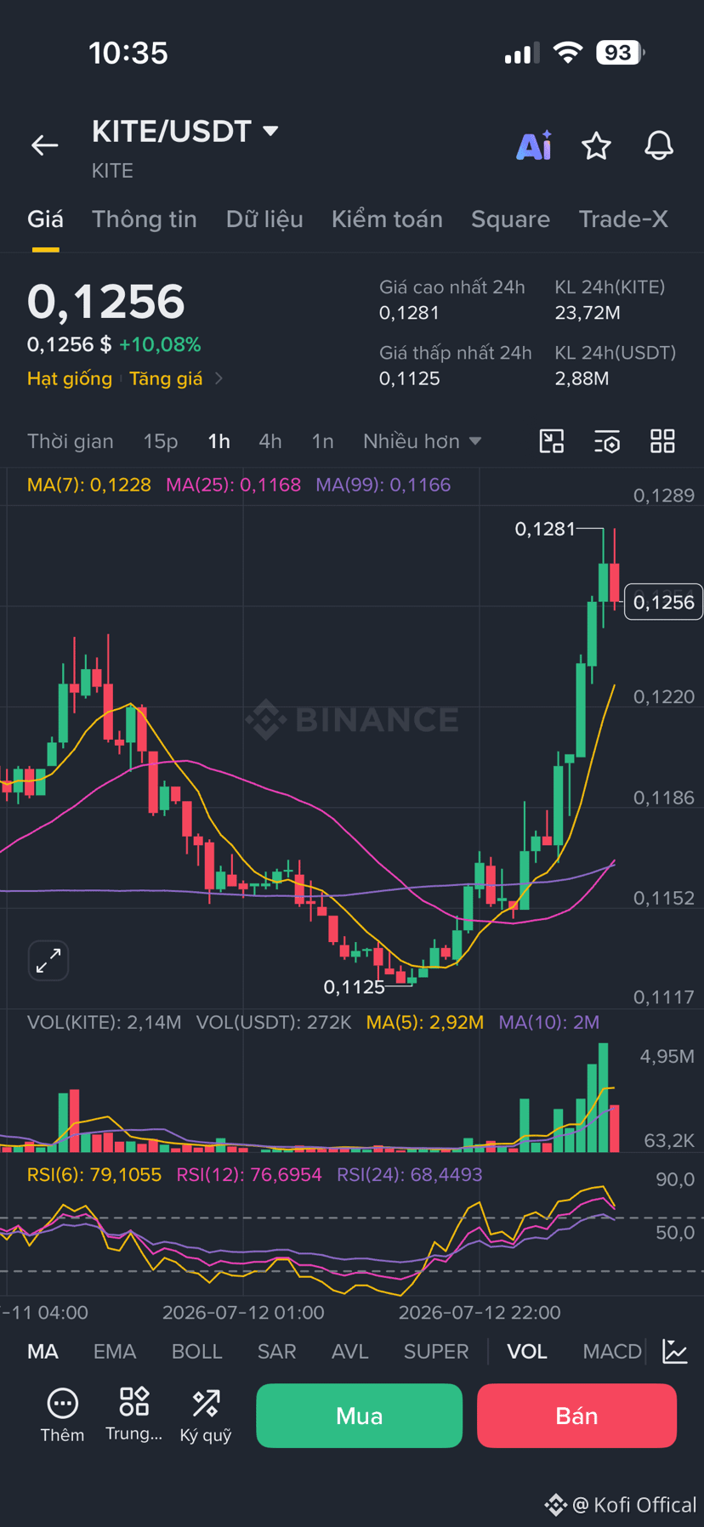Tap the battery indicator in status bar
This screenshot has height=1527, width=704.
point(621,53)
